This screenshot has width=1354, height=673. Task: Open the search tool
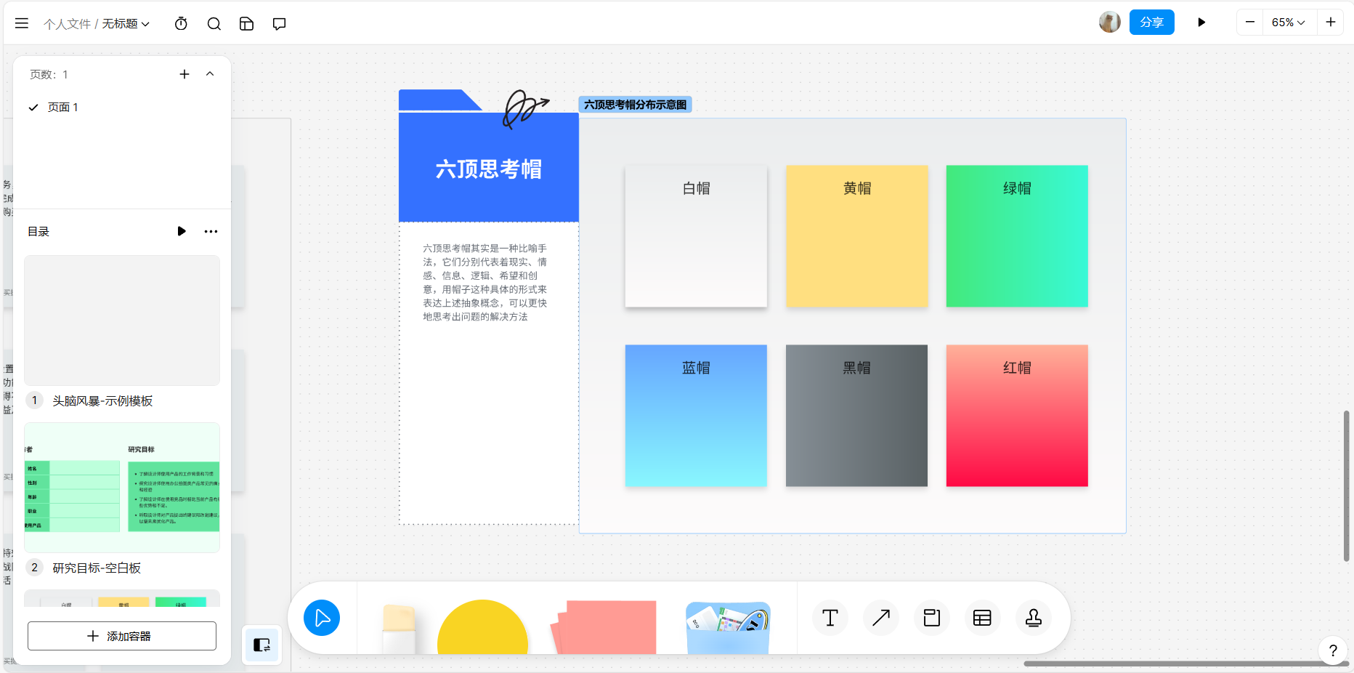click(214, 23)
